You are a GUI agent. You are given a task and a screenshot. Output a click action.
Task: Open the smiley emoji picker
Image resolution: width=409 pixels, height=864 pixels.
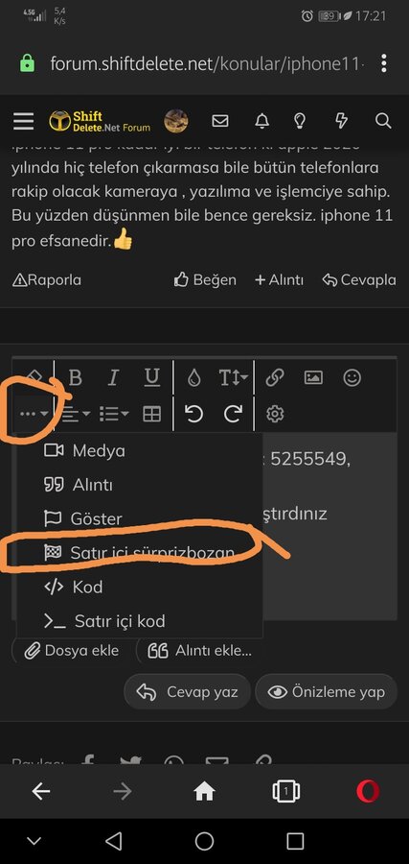click(352, 378)
